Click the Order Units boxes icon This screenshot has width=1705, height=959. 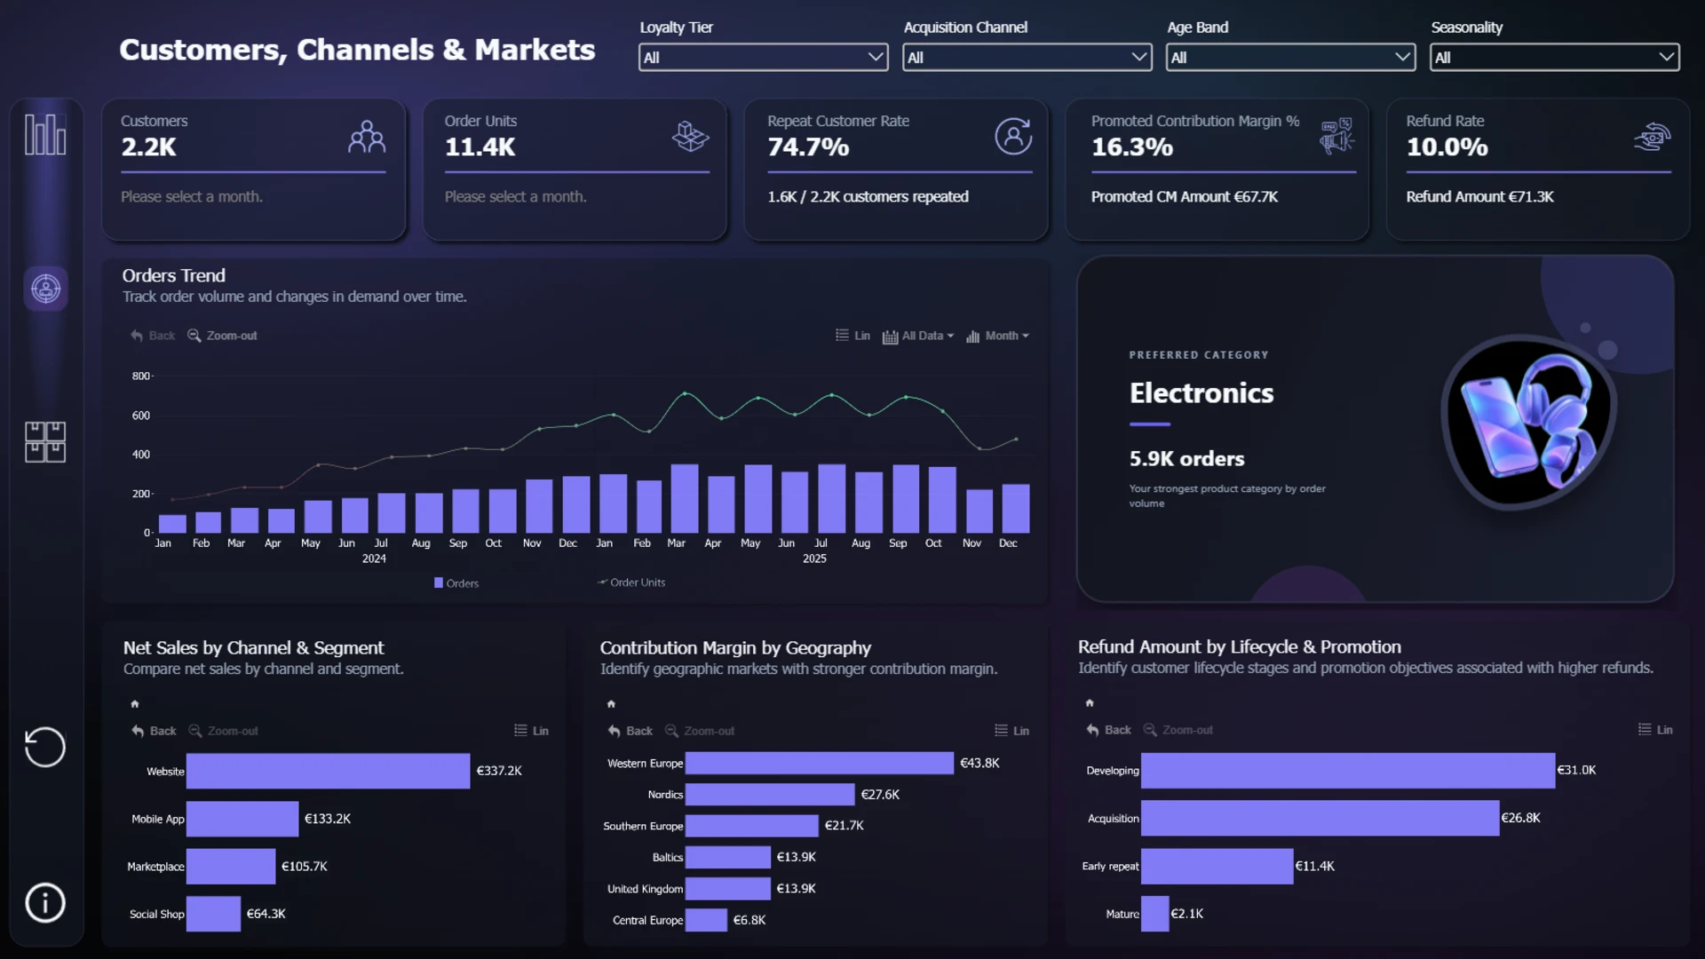coord(690,137)
